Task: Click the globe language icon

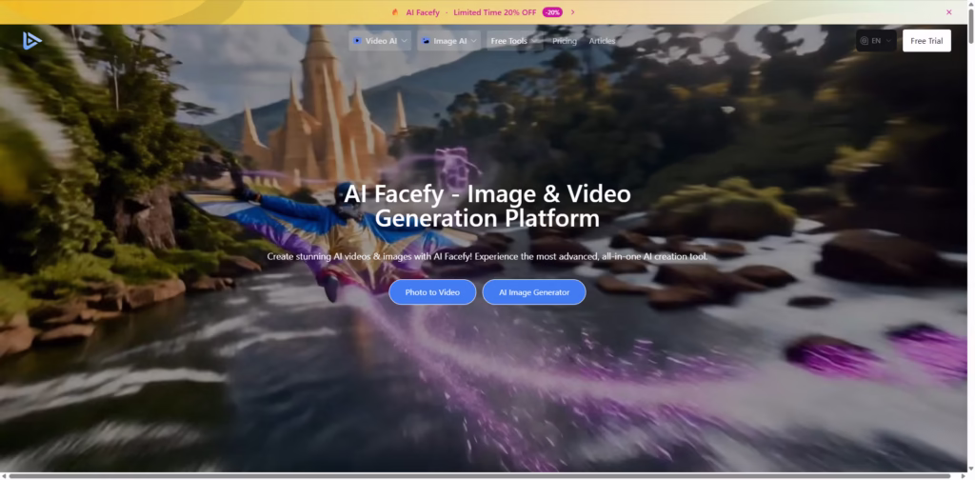Action: tap(865, 41)
